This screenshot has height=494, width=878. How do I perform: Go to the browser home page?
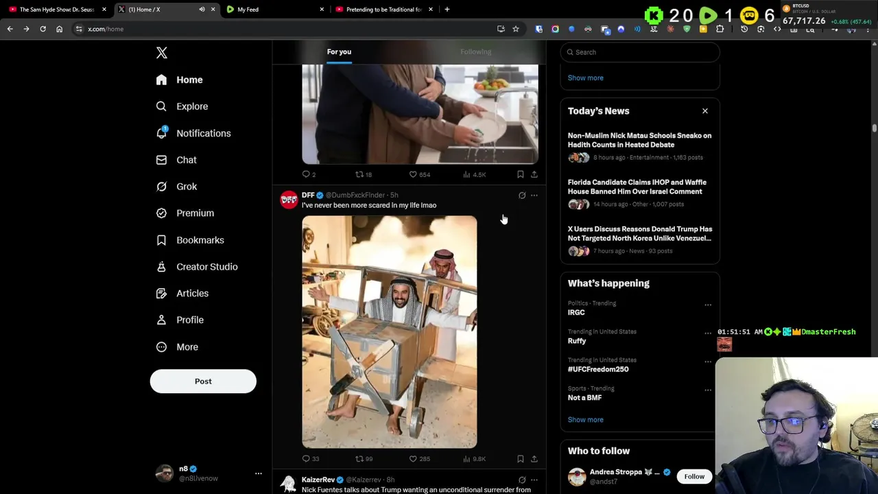click(59, 29)
